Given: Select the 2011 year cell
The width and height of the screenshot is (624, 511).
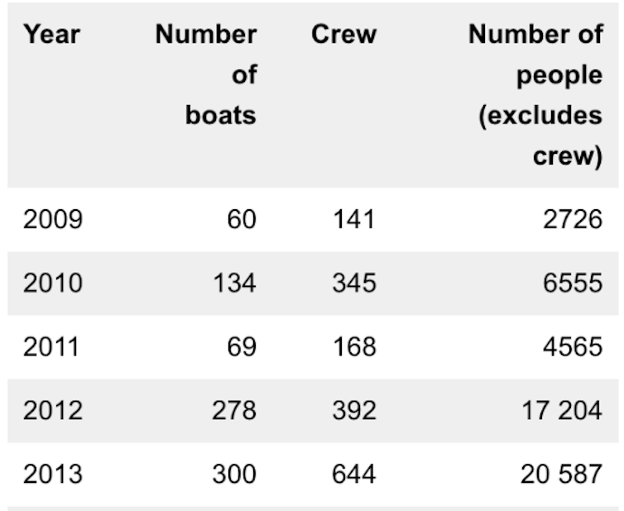Looking at the screenshot, I should click(x=51, y=346).
